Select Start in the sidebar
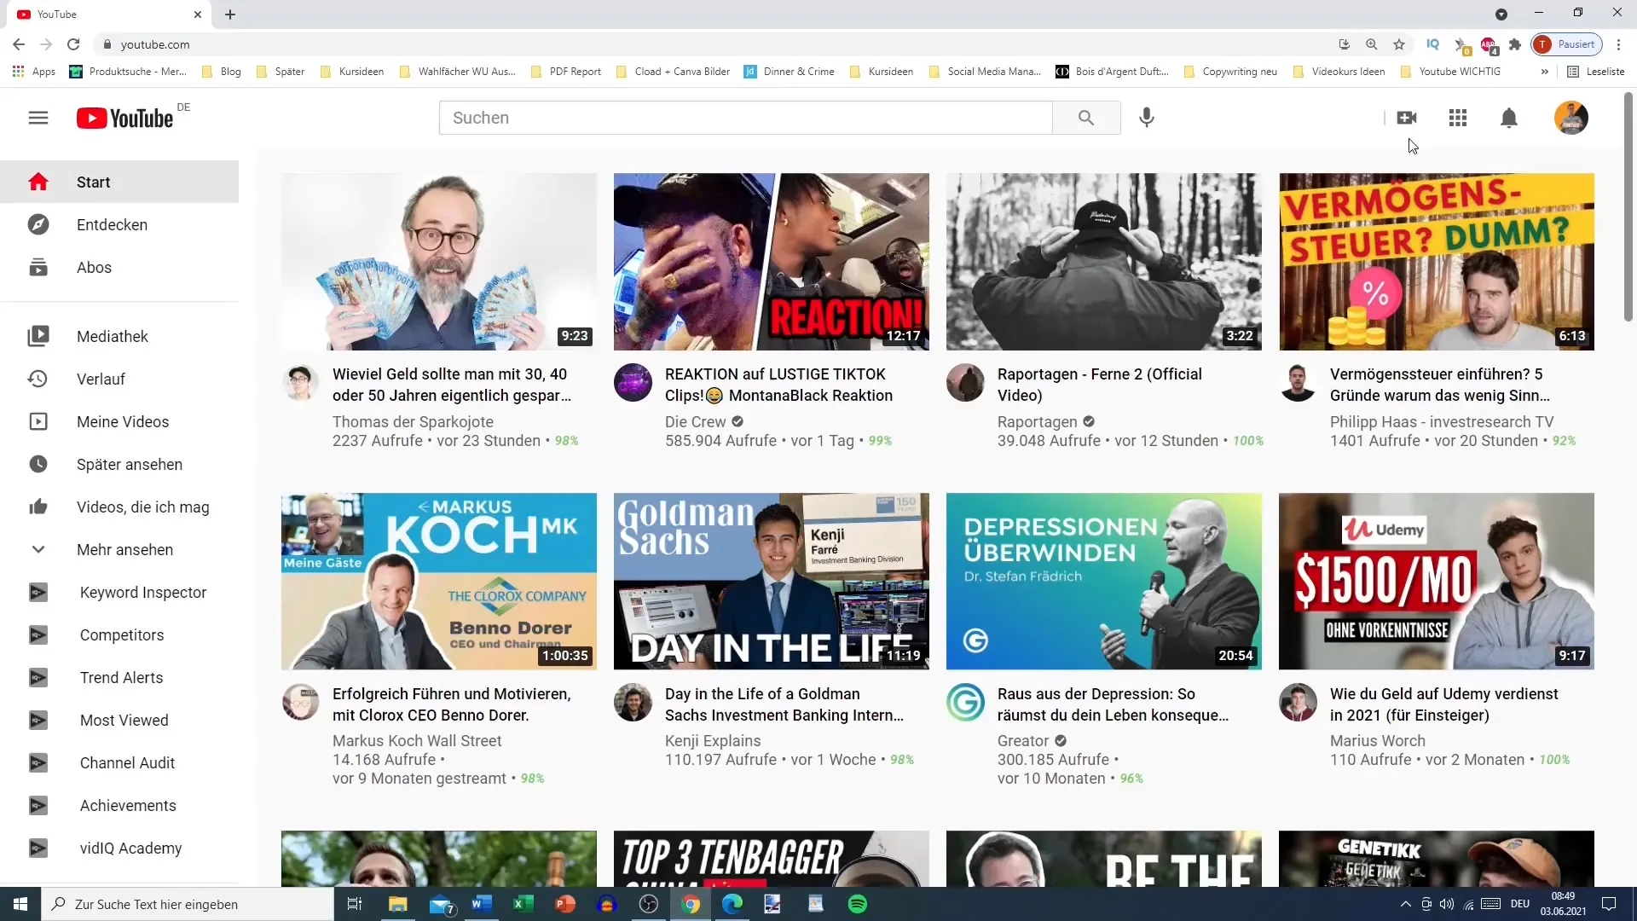1637x921 pixels. coord(119,182)
